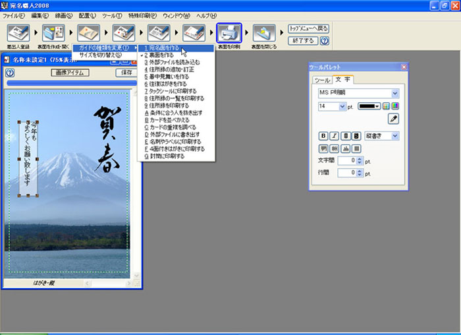
Task: Toggle italic text formatting
Action: point(333,136)
